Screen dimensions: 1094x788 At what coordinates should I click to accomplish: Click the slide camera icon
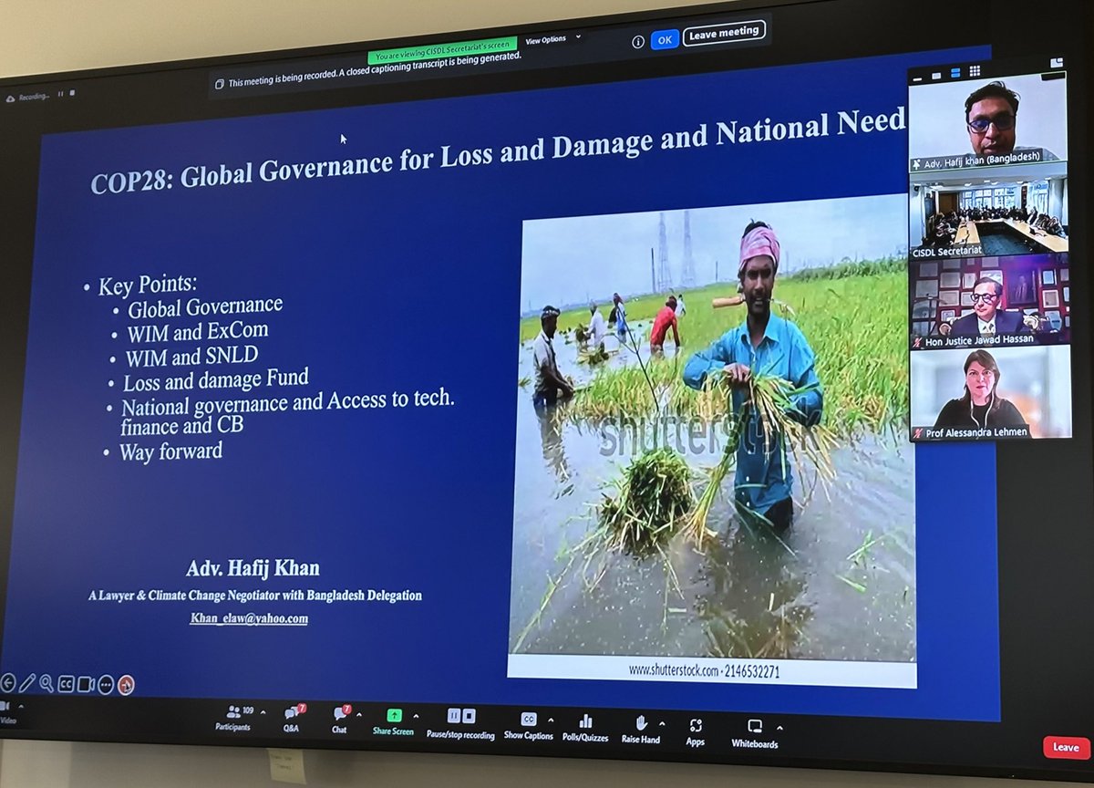87,684
